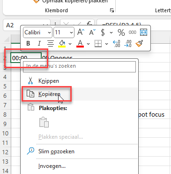
Task: Apply the yellow fill color
Action: [x=62, y=43]
